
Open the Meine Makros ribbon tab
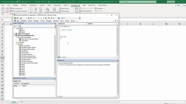coord(103,5)
